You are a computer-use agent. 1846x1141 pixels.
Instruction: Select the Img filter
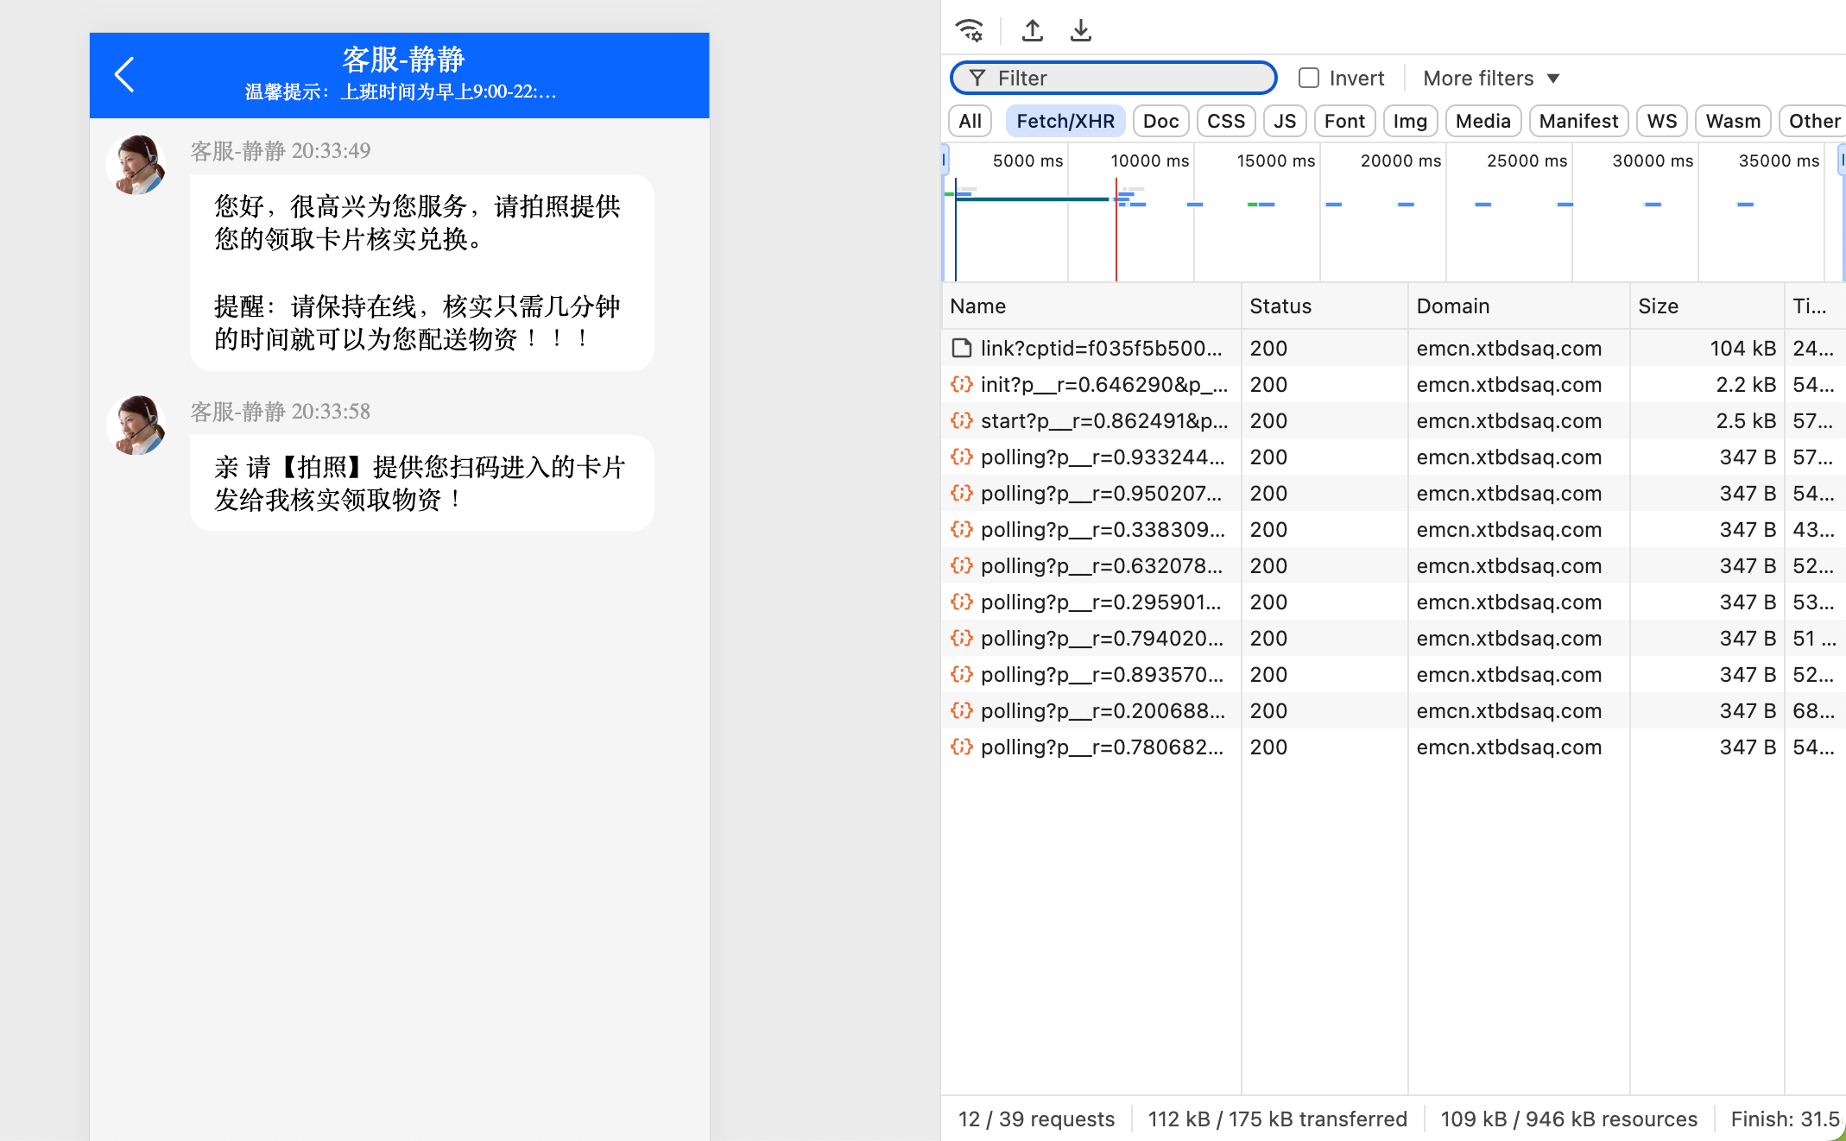coord(1410,121)
